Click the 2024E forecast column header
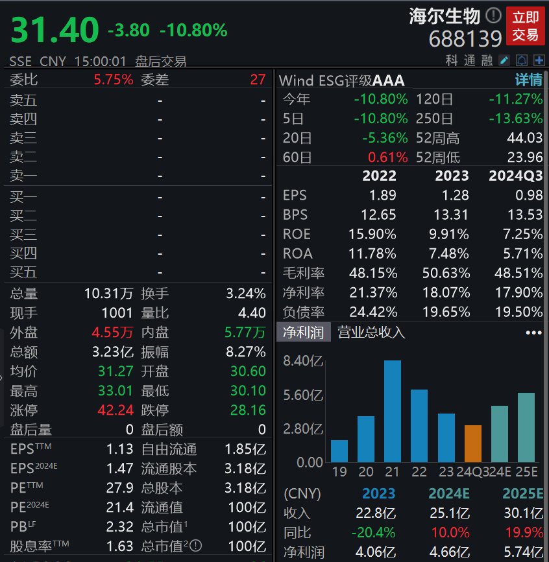The width and height of the screenshot is (549, 562). click(449, 493)
